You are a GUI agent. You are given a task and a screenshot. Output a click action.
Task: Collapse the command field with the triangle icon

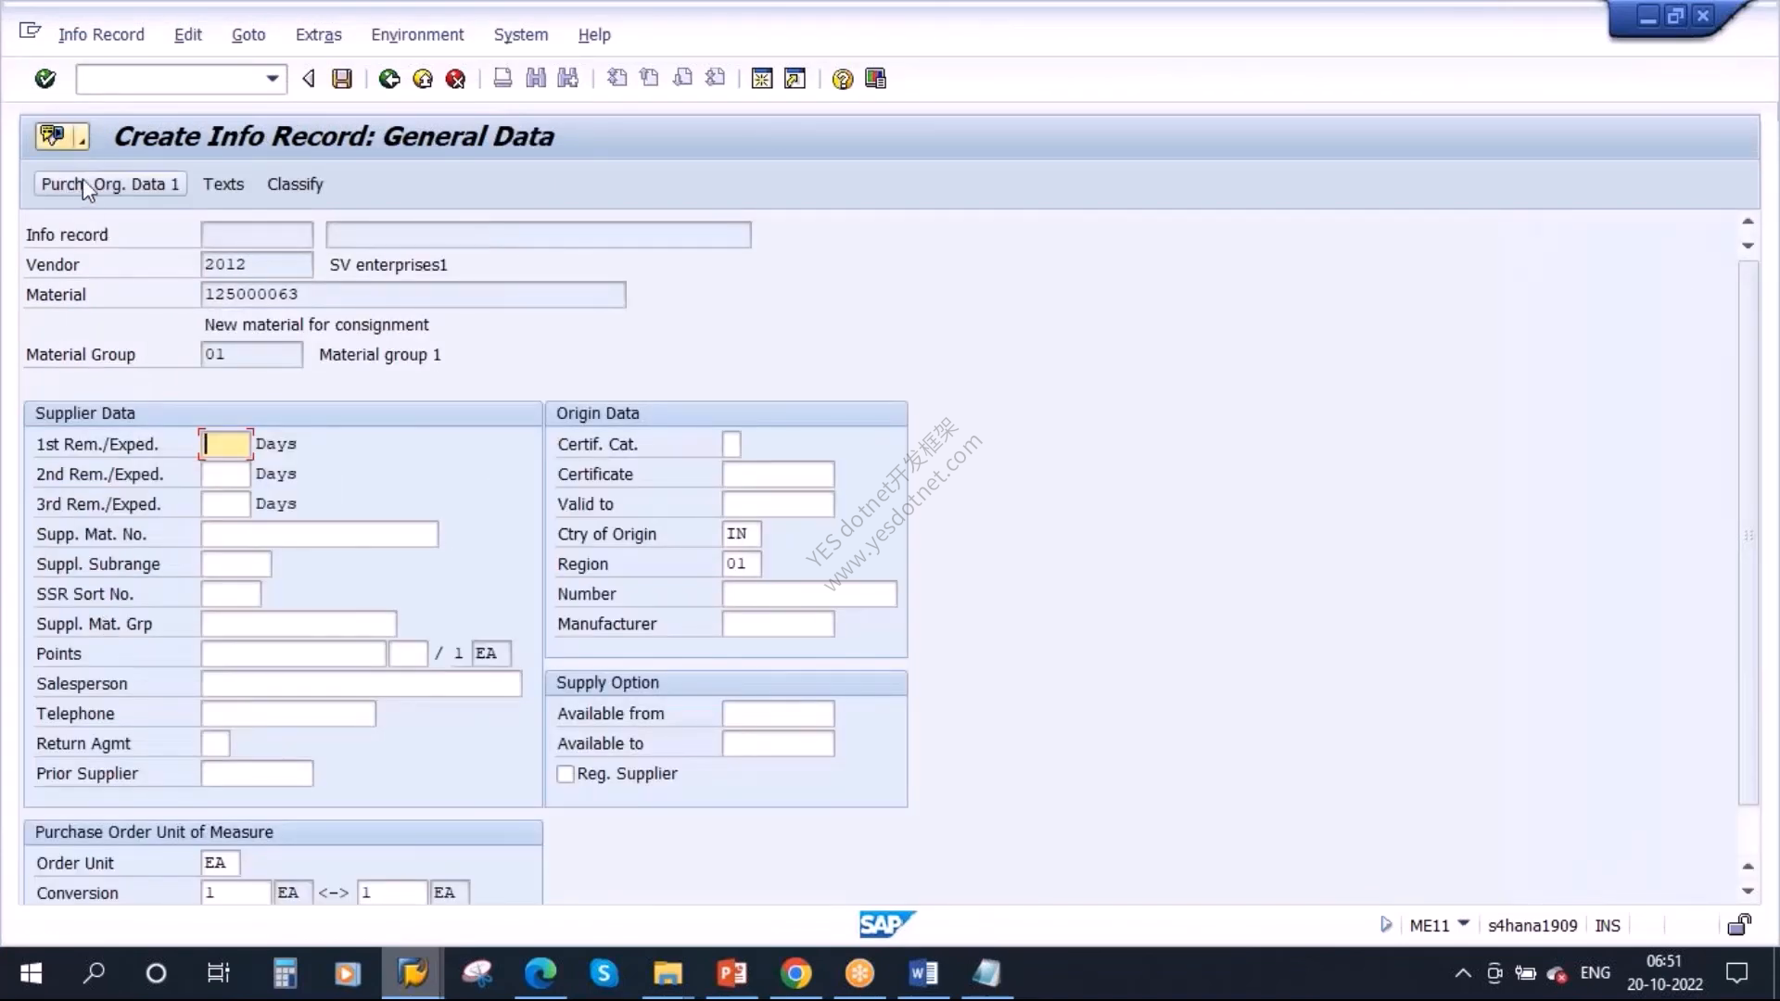coord(309,79)
